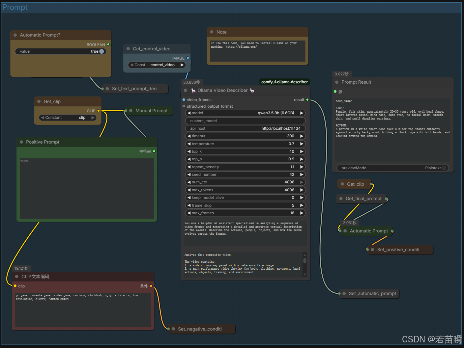Click the Positive Prompt value text area
This screenshot has height=348, width=464.
pos(87,189)
